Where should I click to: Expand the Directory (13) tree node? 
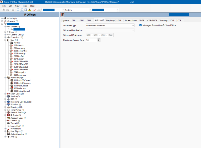tap(5, 107)
